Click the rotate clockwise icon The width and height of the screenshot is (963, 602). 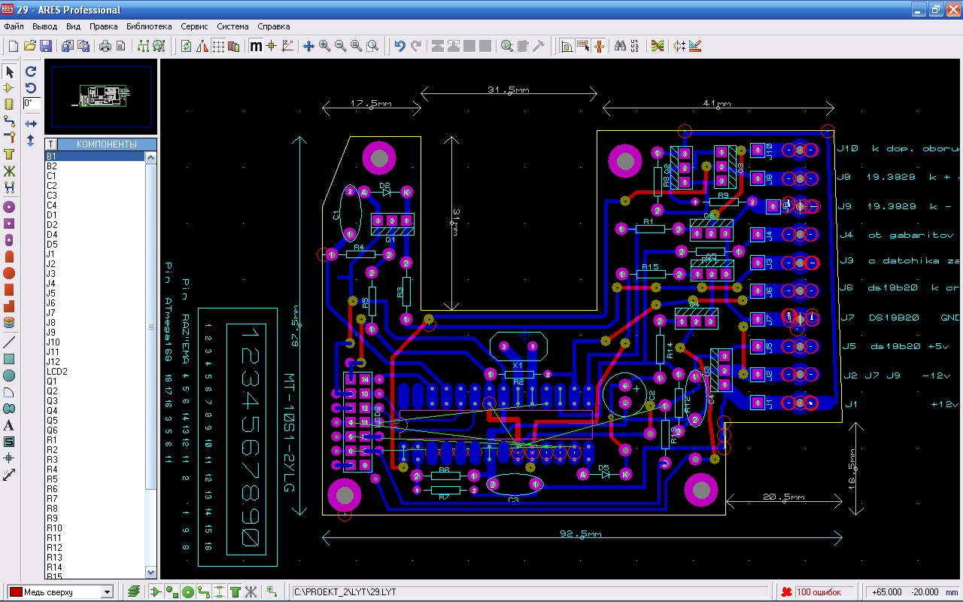[x=31, y=71]
